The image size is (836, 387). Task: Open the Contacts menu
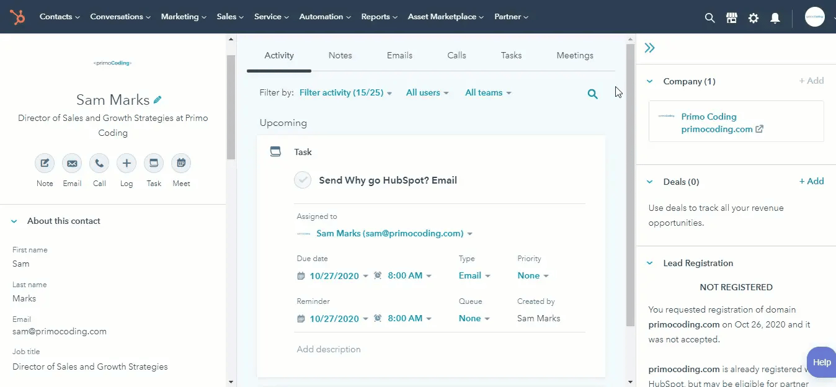point(60,17)
